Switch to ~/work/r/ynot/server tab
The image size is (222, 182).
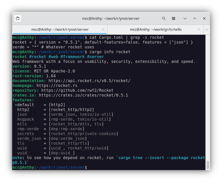coord(60,30)
